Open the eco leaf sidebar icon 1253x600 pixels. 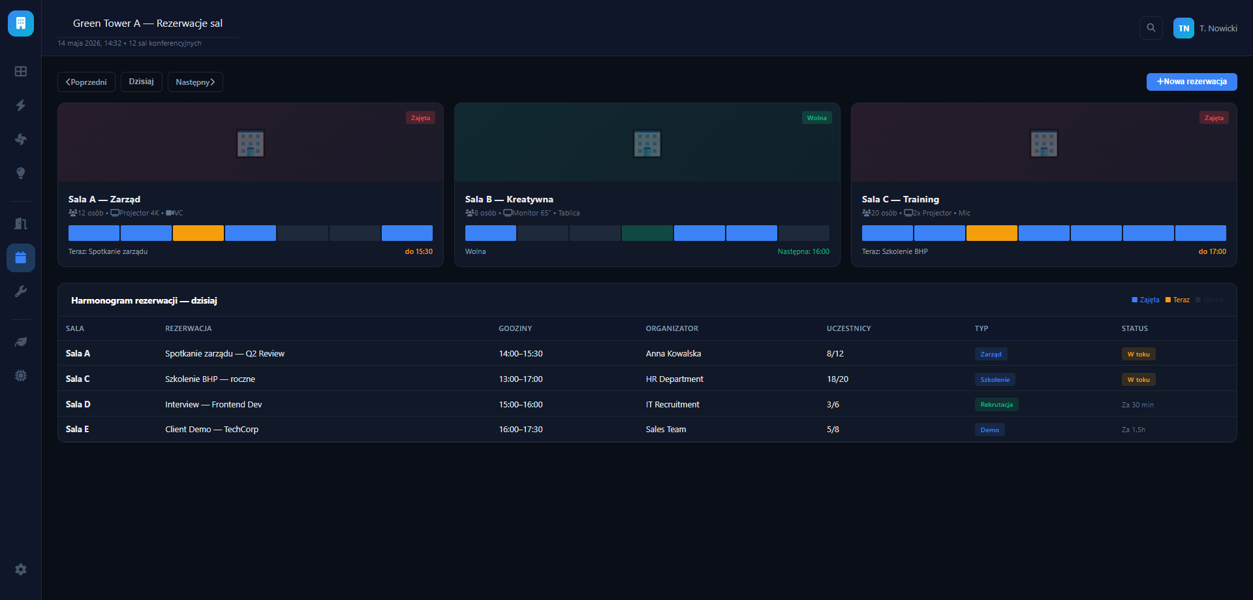tap(21, 341)
